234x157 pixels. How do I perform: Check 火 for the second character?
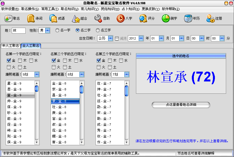[x=54, y=67]
